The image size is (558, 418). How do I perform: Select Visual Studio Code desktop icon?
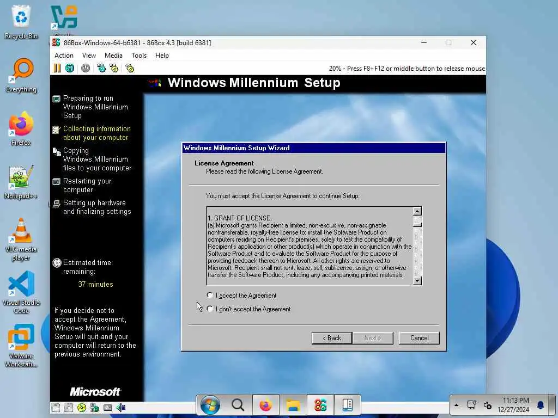[x=21, y=292]
